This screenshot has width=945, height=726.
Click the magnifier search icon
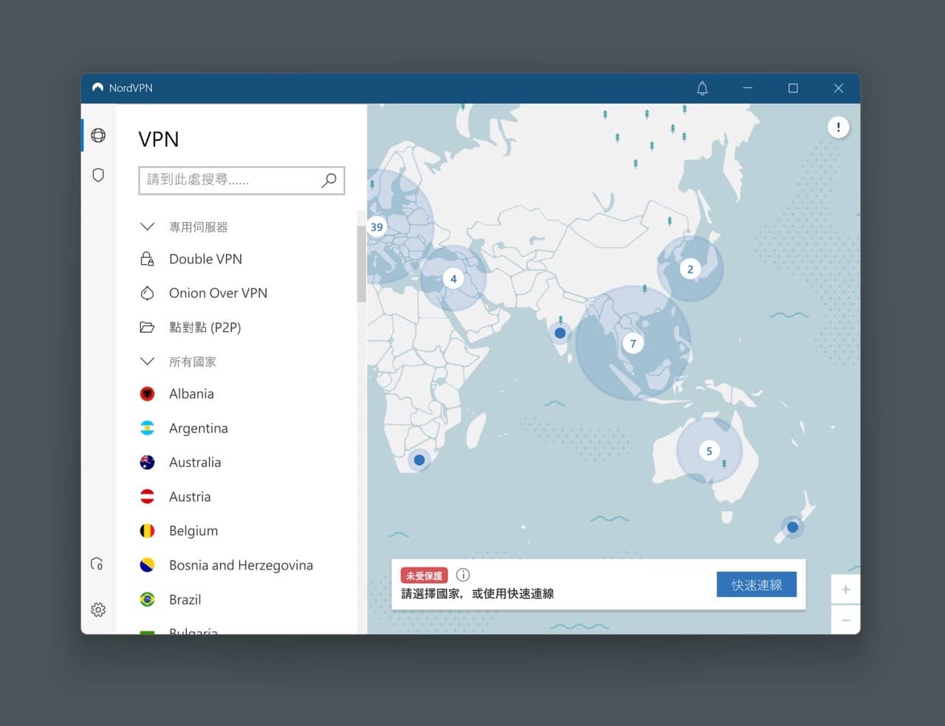[x=329, y=180]
